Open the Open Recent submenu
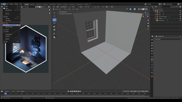This screenshot has height=102, width=182. pos(11,10)
